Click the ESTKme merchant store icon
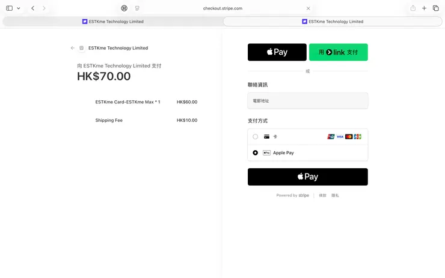The width and height of the screenshot is (445, 278). click(82, 48)
